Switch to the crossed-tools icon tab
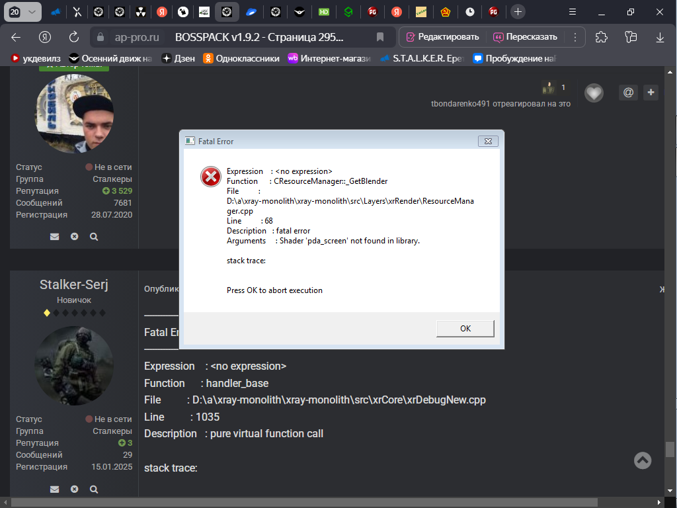This screenshot has width=677, height=508. point(77,12)
